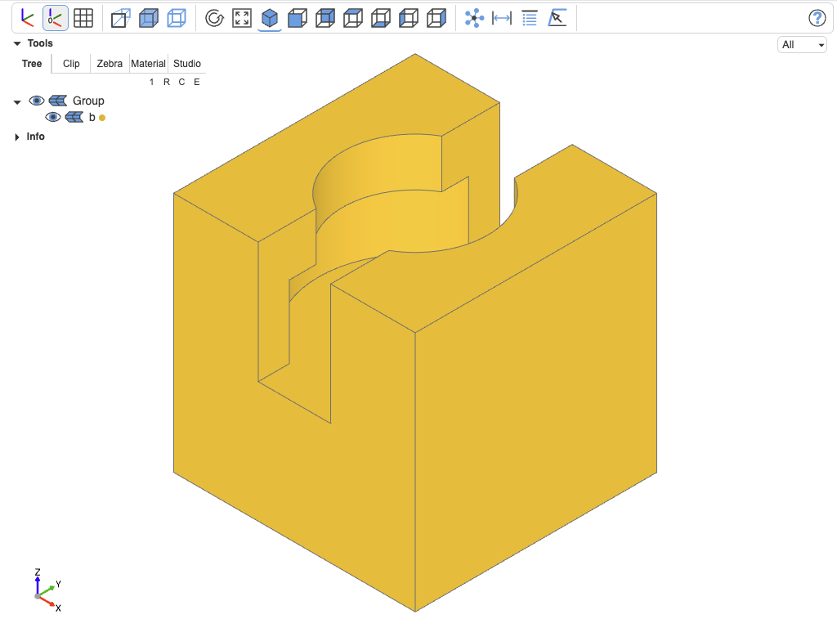Viewport: 837px width, 628px height.
Task: Click the yellow 3D block model
Action: click(414, 332)
